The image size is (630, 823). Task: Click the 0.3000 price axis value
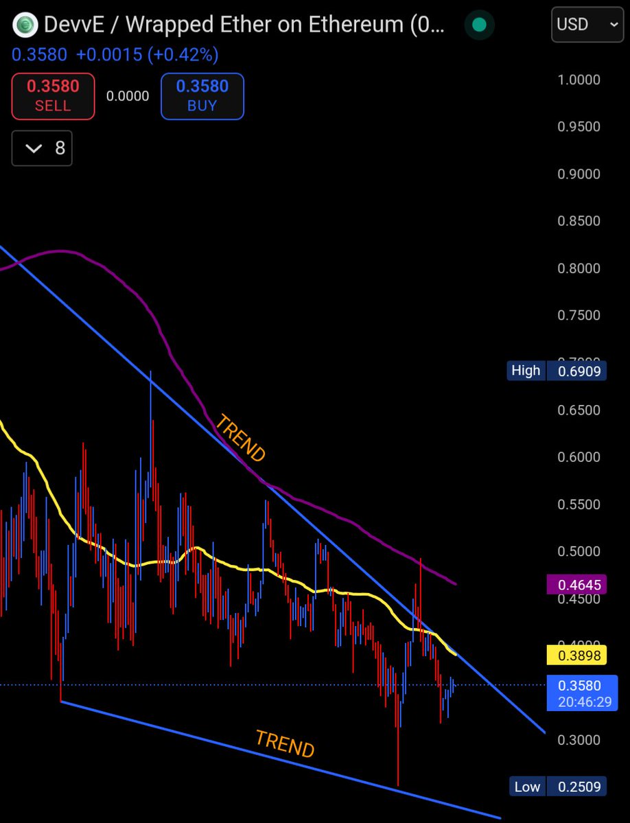pyautogui.click(x=579, y=739)
